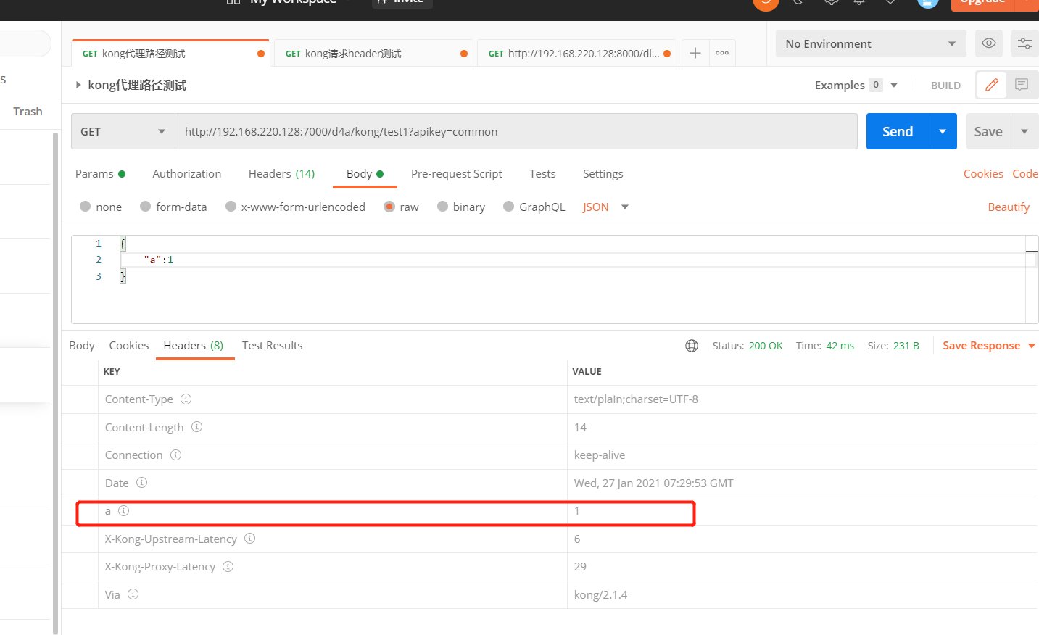Click the 231 B response size

click(x=906, y=346)
